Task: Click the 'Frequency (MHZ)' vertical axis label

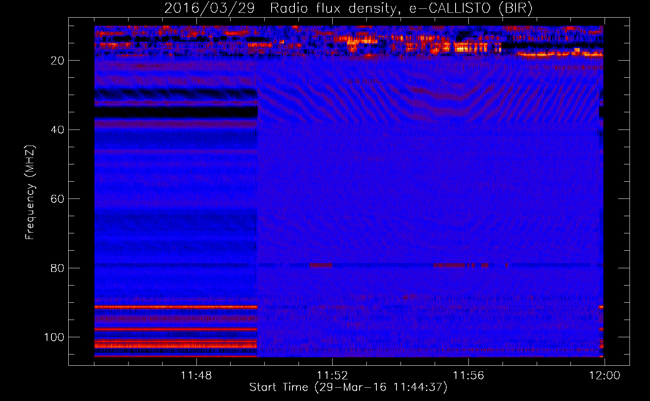Action: coord(31,192)
